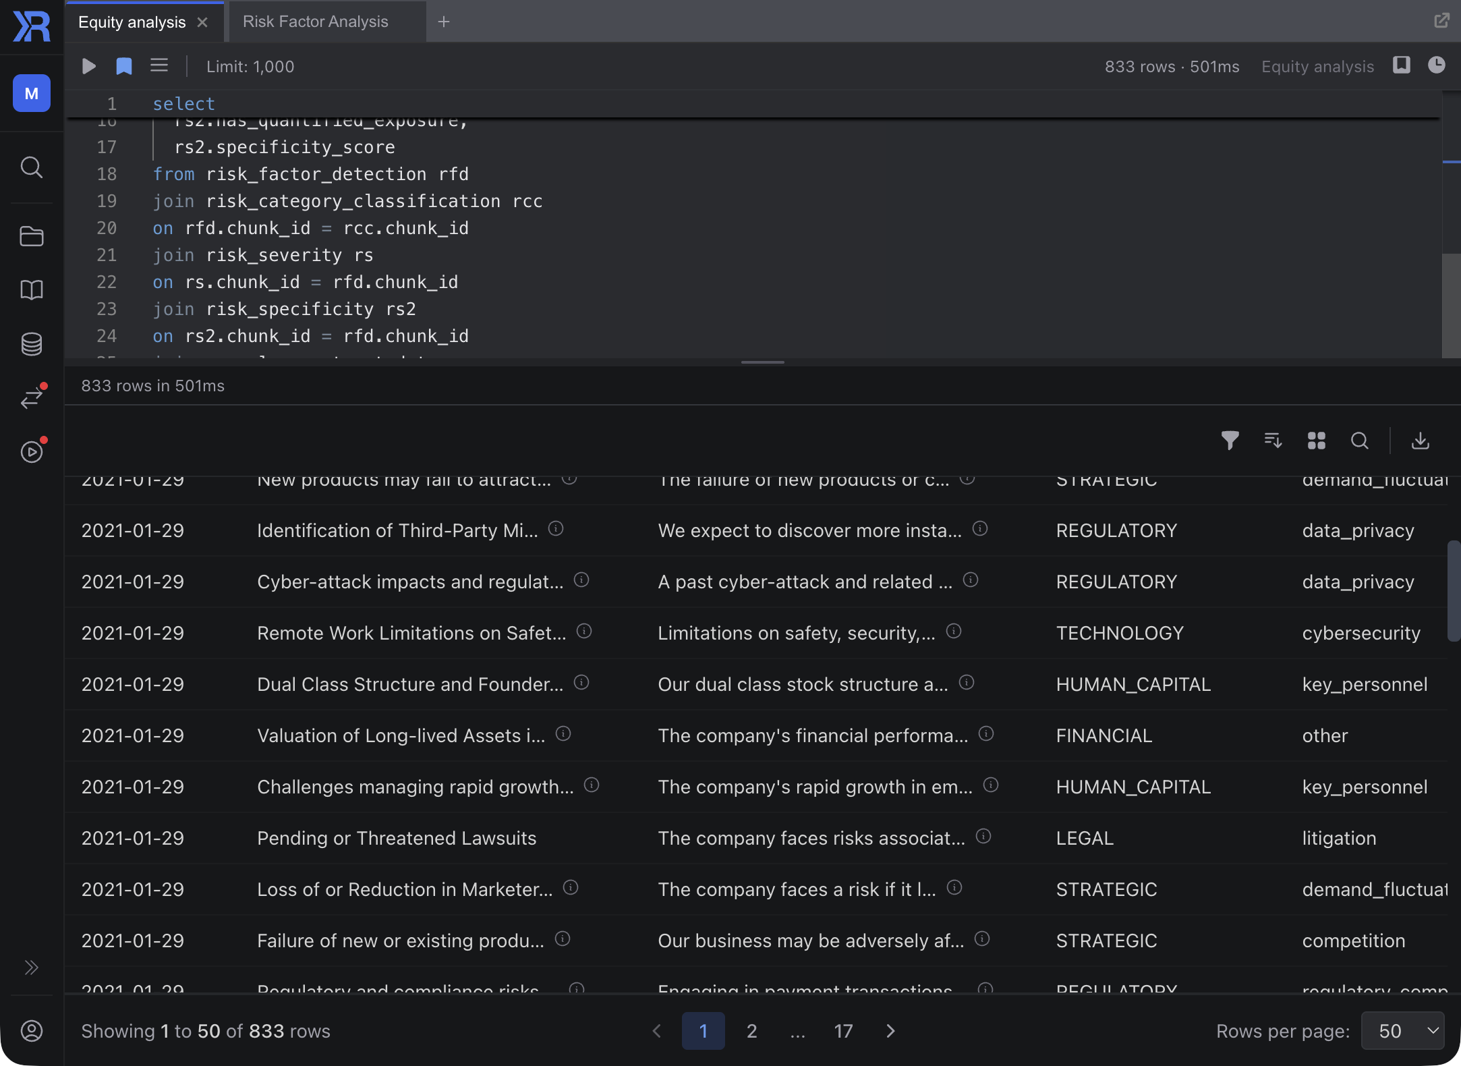Show info for Pending Lawsuits description
This screenshot has height=1066, width=1461.
point(983,837)
